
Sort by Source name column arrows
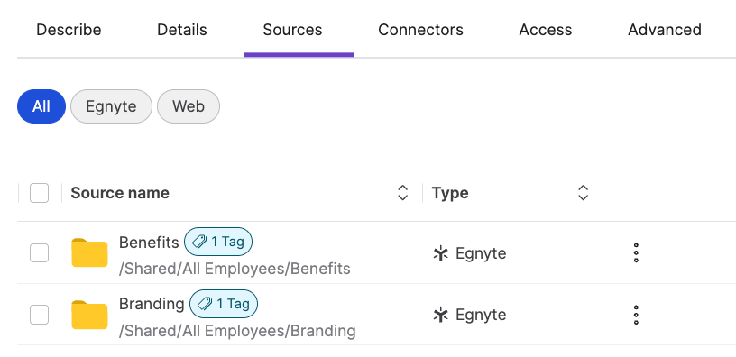pyautogui.click(x=403, y=193)
